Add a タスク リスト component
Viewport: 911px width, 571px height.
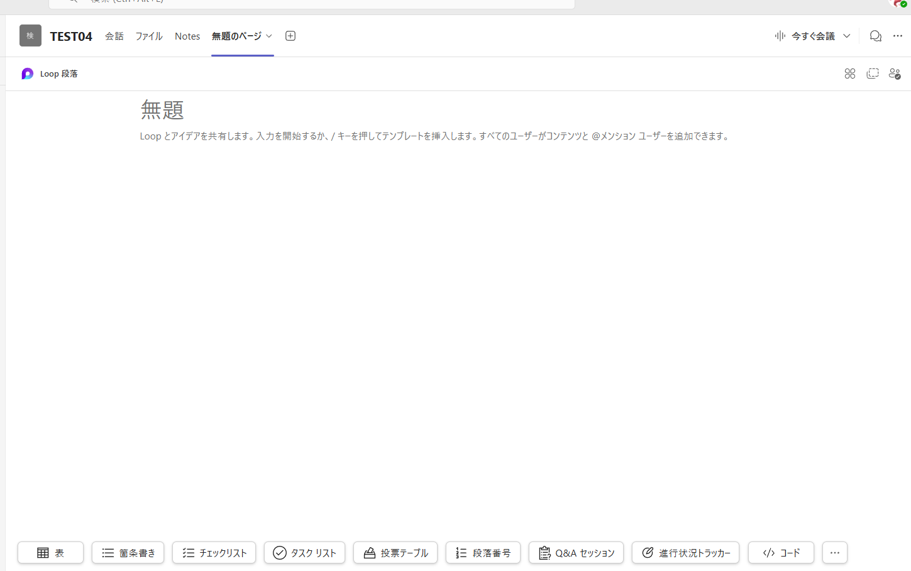click(x=304, y=553)
